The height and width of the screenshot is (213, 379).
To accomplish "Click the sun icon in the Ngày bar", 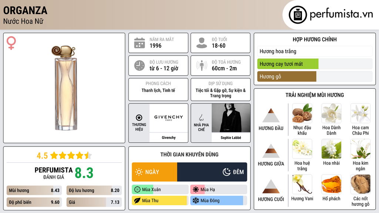I will pos(139,172).
